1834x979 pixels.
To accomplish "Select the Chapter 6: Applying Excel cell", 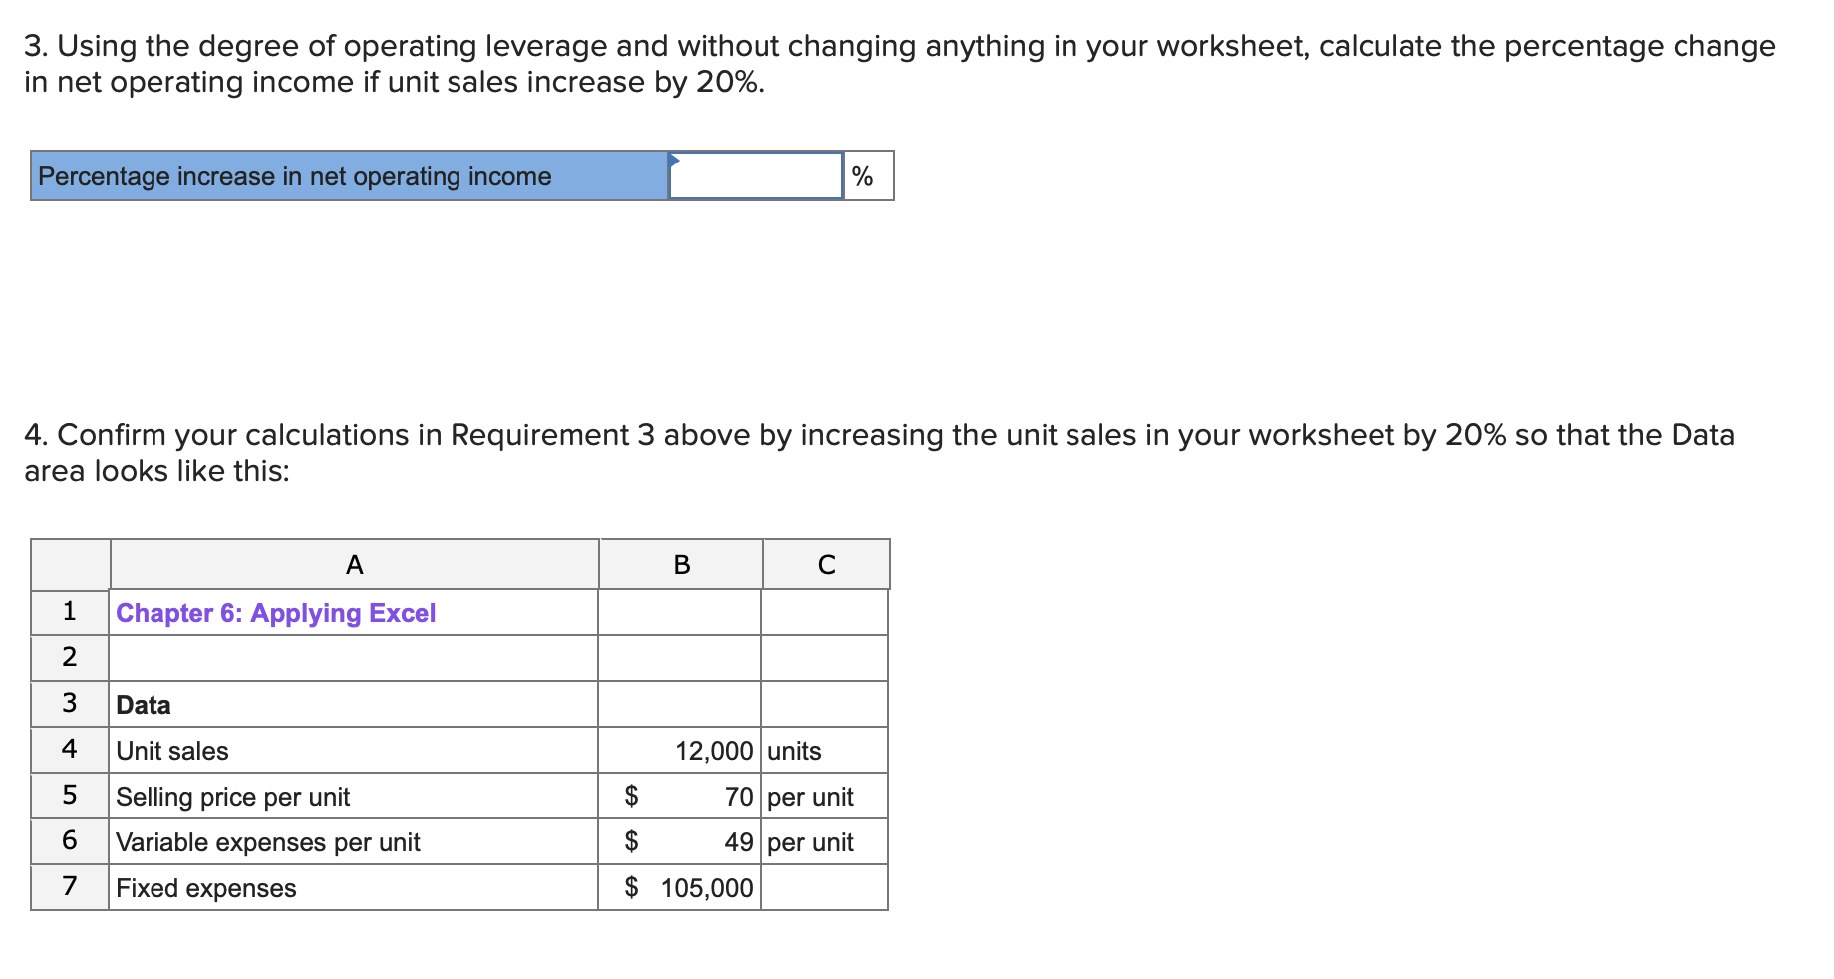I will point(276,613).
